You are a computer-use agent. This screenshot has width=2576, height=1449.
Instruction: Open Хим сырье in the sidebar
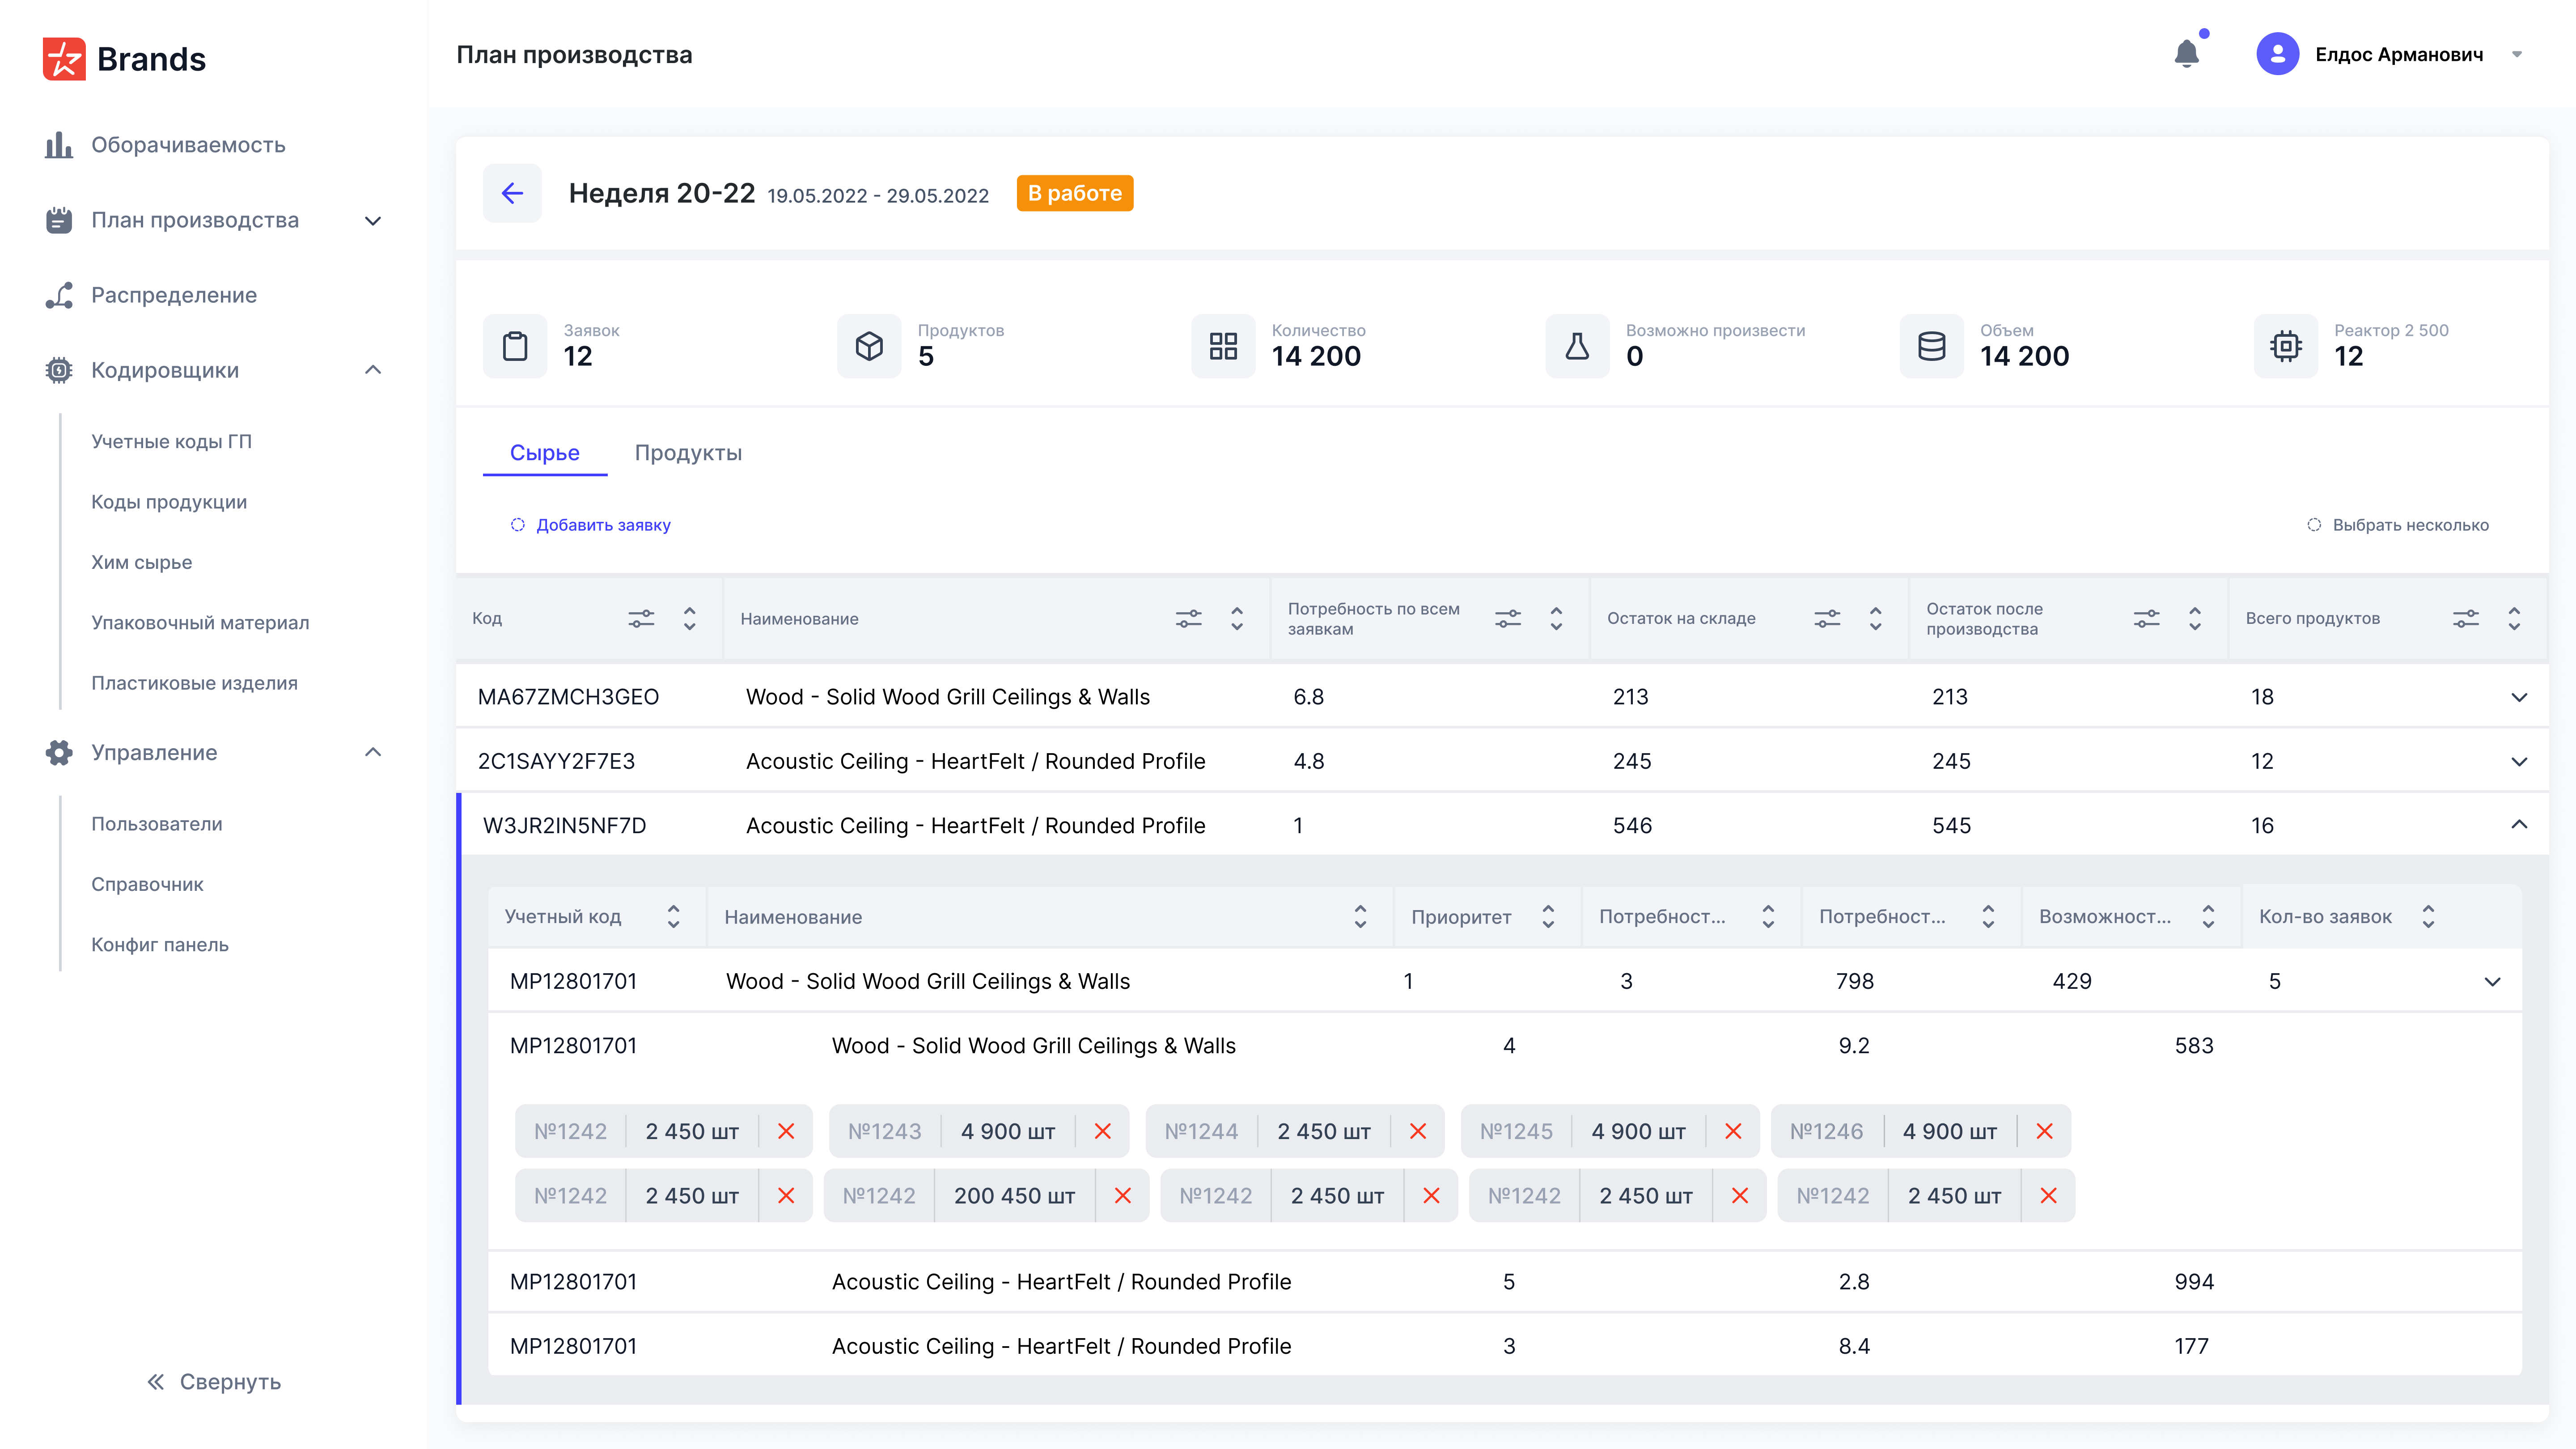pyautogui.click(x=141, y=562)
